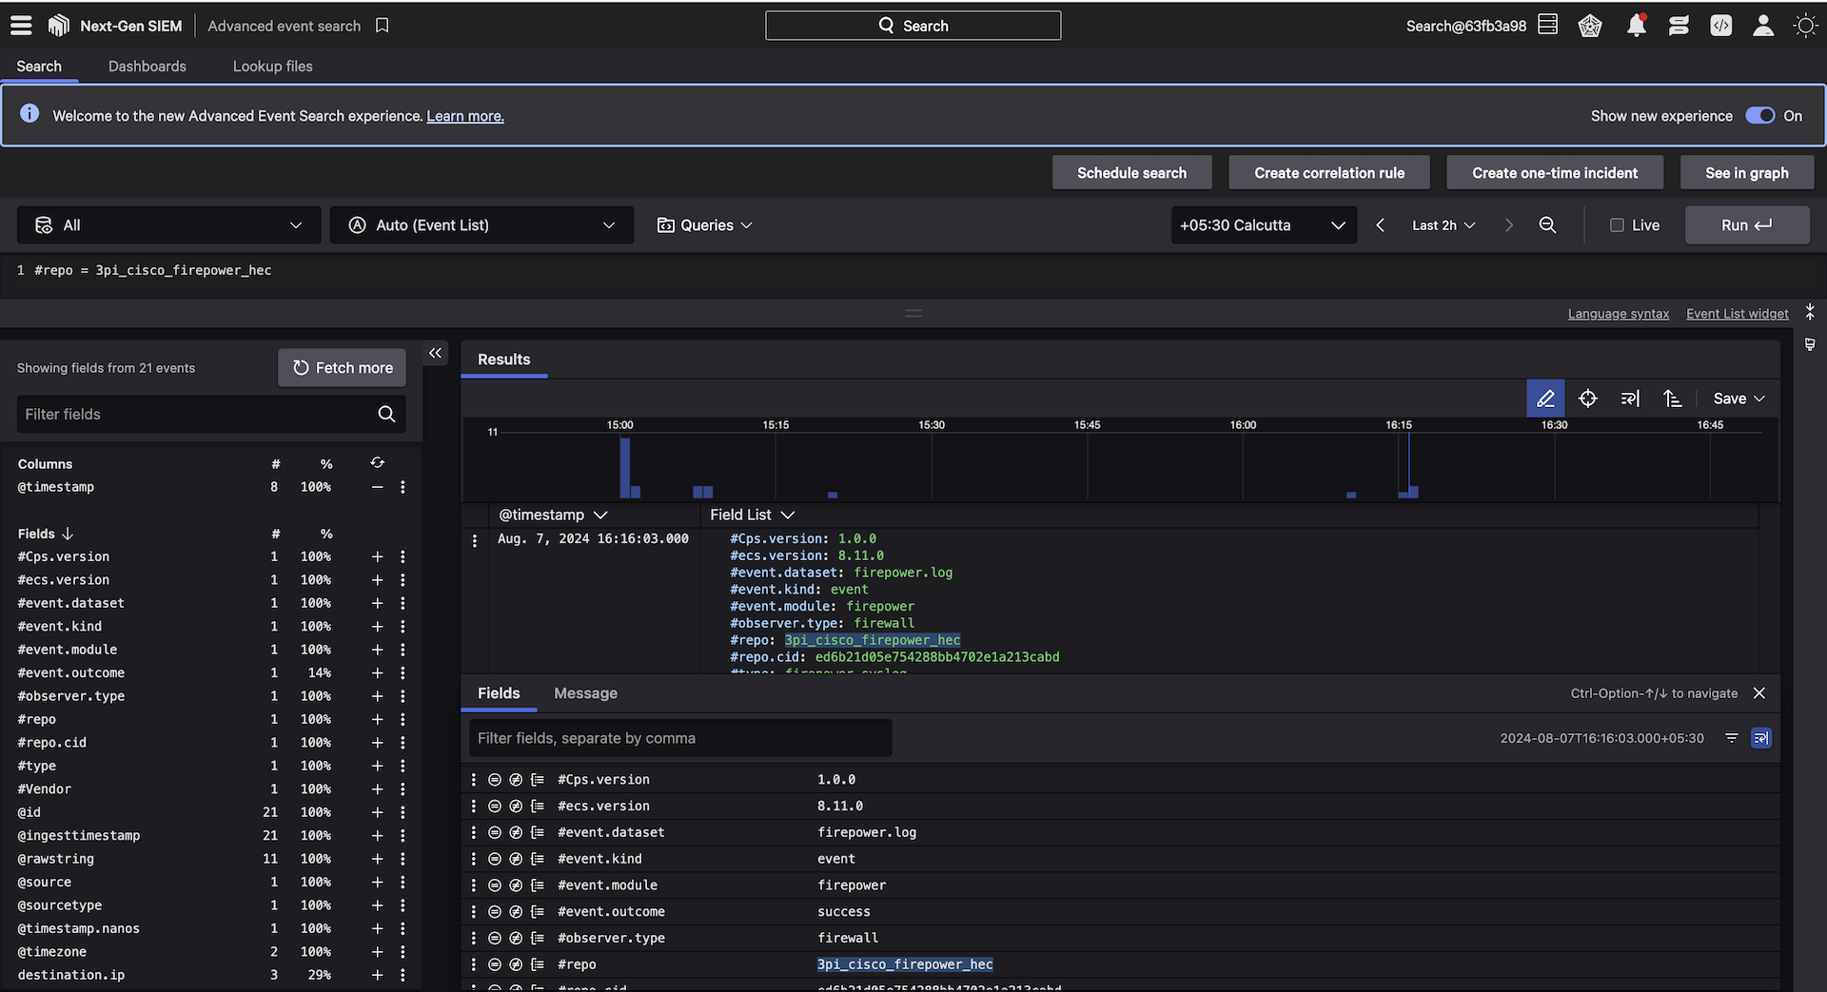Image resolution: width=1827 pixels, height=992 pixels.
Task: Add #event.outcome field as column
Action: tap(377, 673)
